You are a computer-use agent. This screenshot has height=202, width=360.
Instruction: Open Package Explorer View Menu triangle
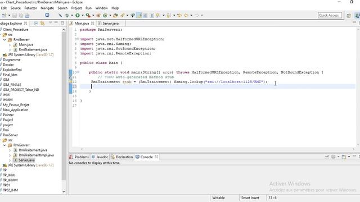[x=51, y=22]
